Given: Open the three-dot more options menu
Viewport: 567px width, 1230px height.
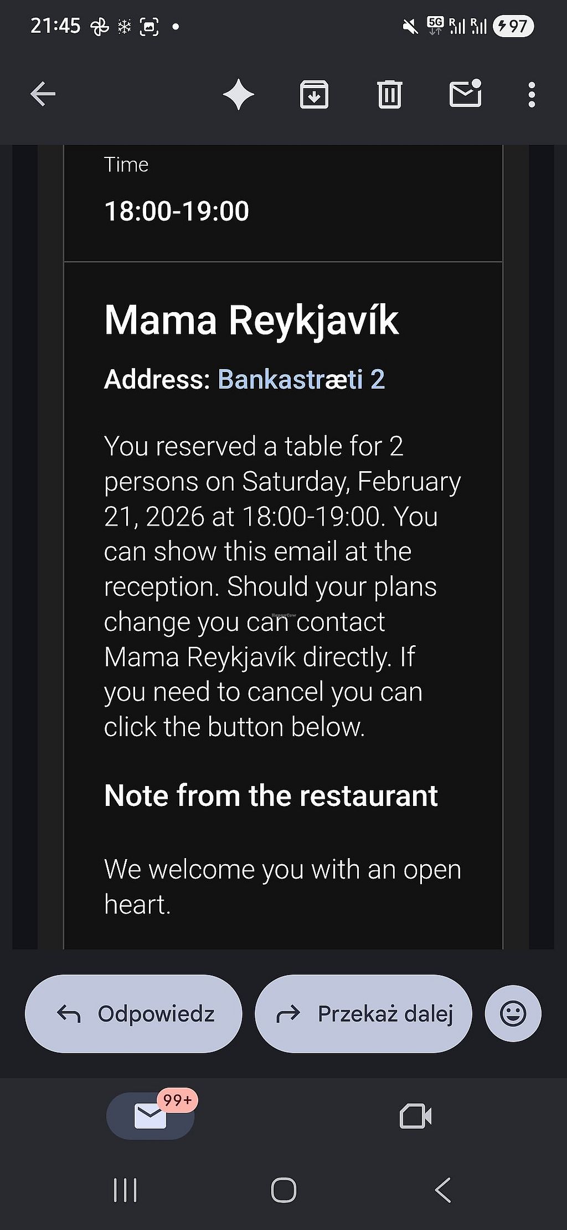Looking at the screenshot, I should [x=532, y=94].
